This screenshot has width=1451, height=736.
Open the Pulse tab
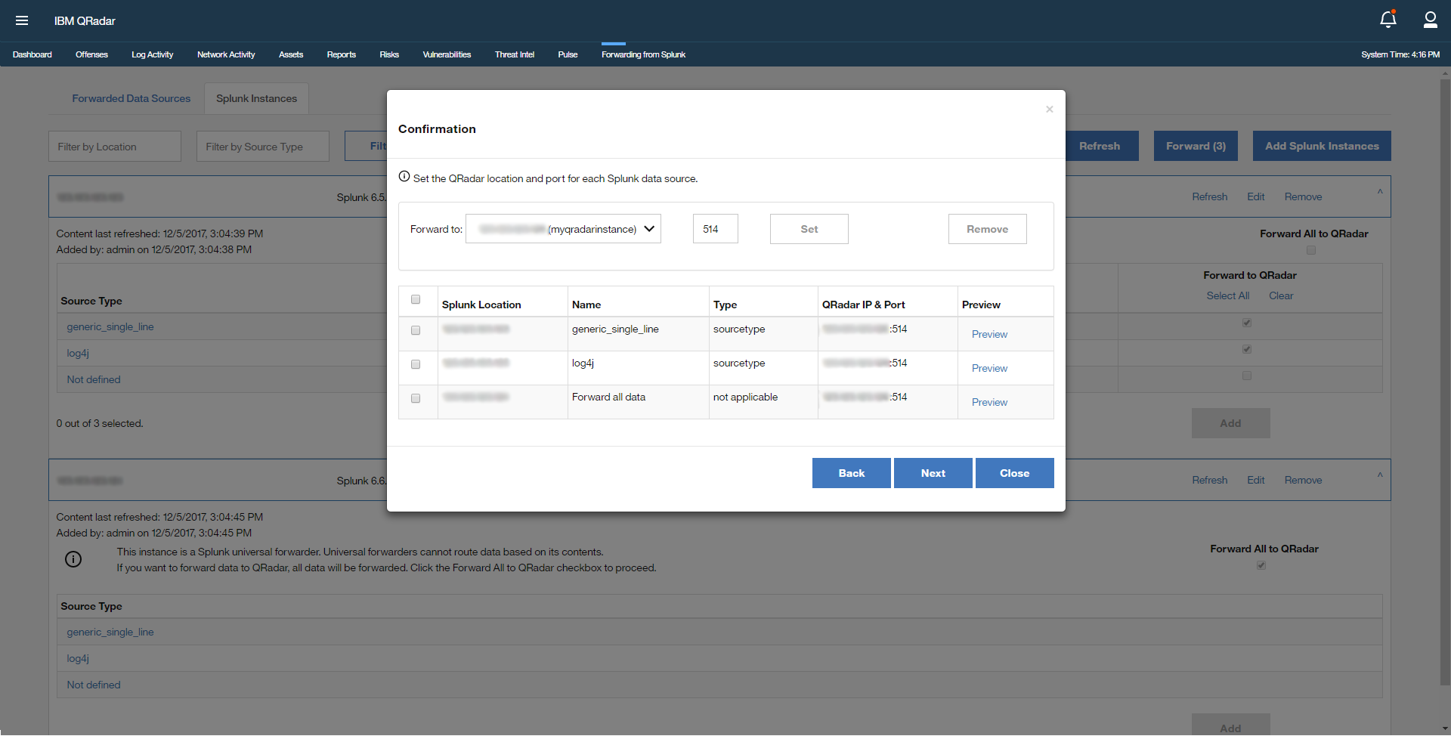pos(568,54)
